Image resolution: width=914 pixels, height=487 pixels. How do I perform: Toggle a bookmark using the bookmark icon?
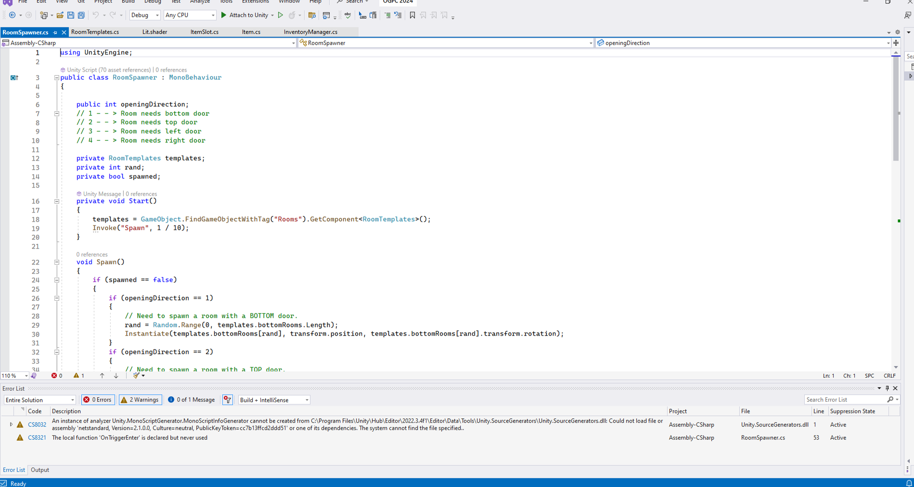[412, 15]
